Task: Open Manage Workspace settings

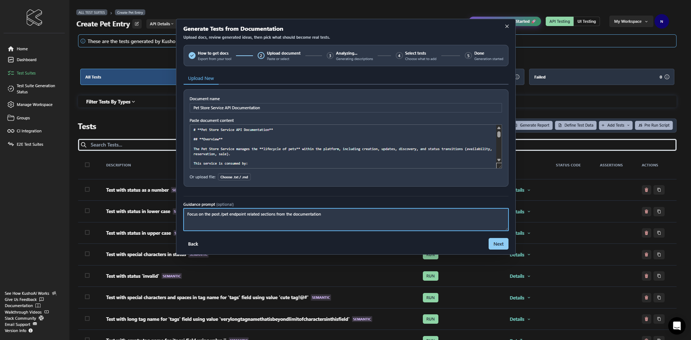Action: click(30, 105)
